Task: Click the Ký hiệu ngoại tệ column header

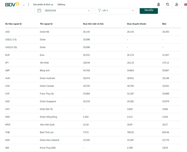Action: (x=13, y=24)
